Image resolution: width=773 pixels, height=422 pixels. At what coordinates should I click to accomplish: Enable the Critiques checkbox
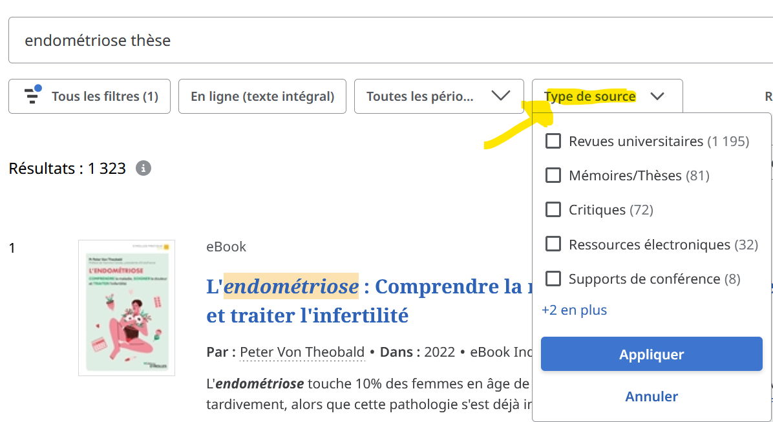coord(553,210)
